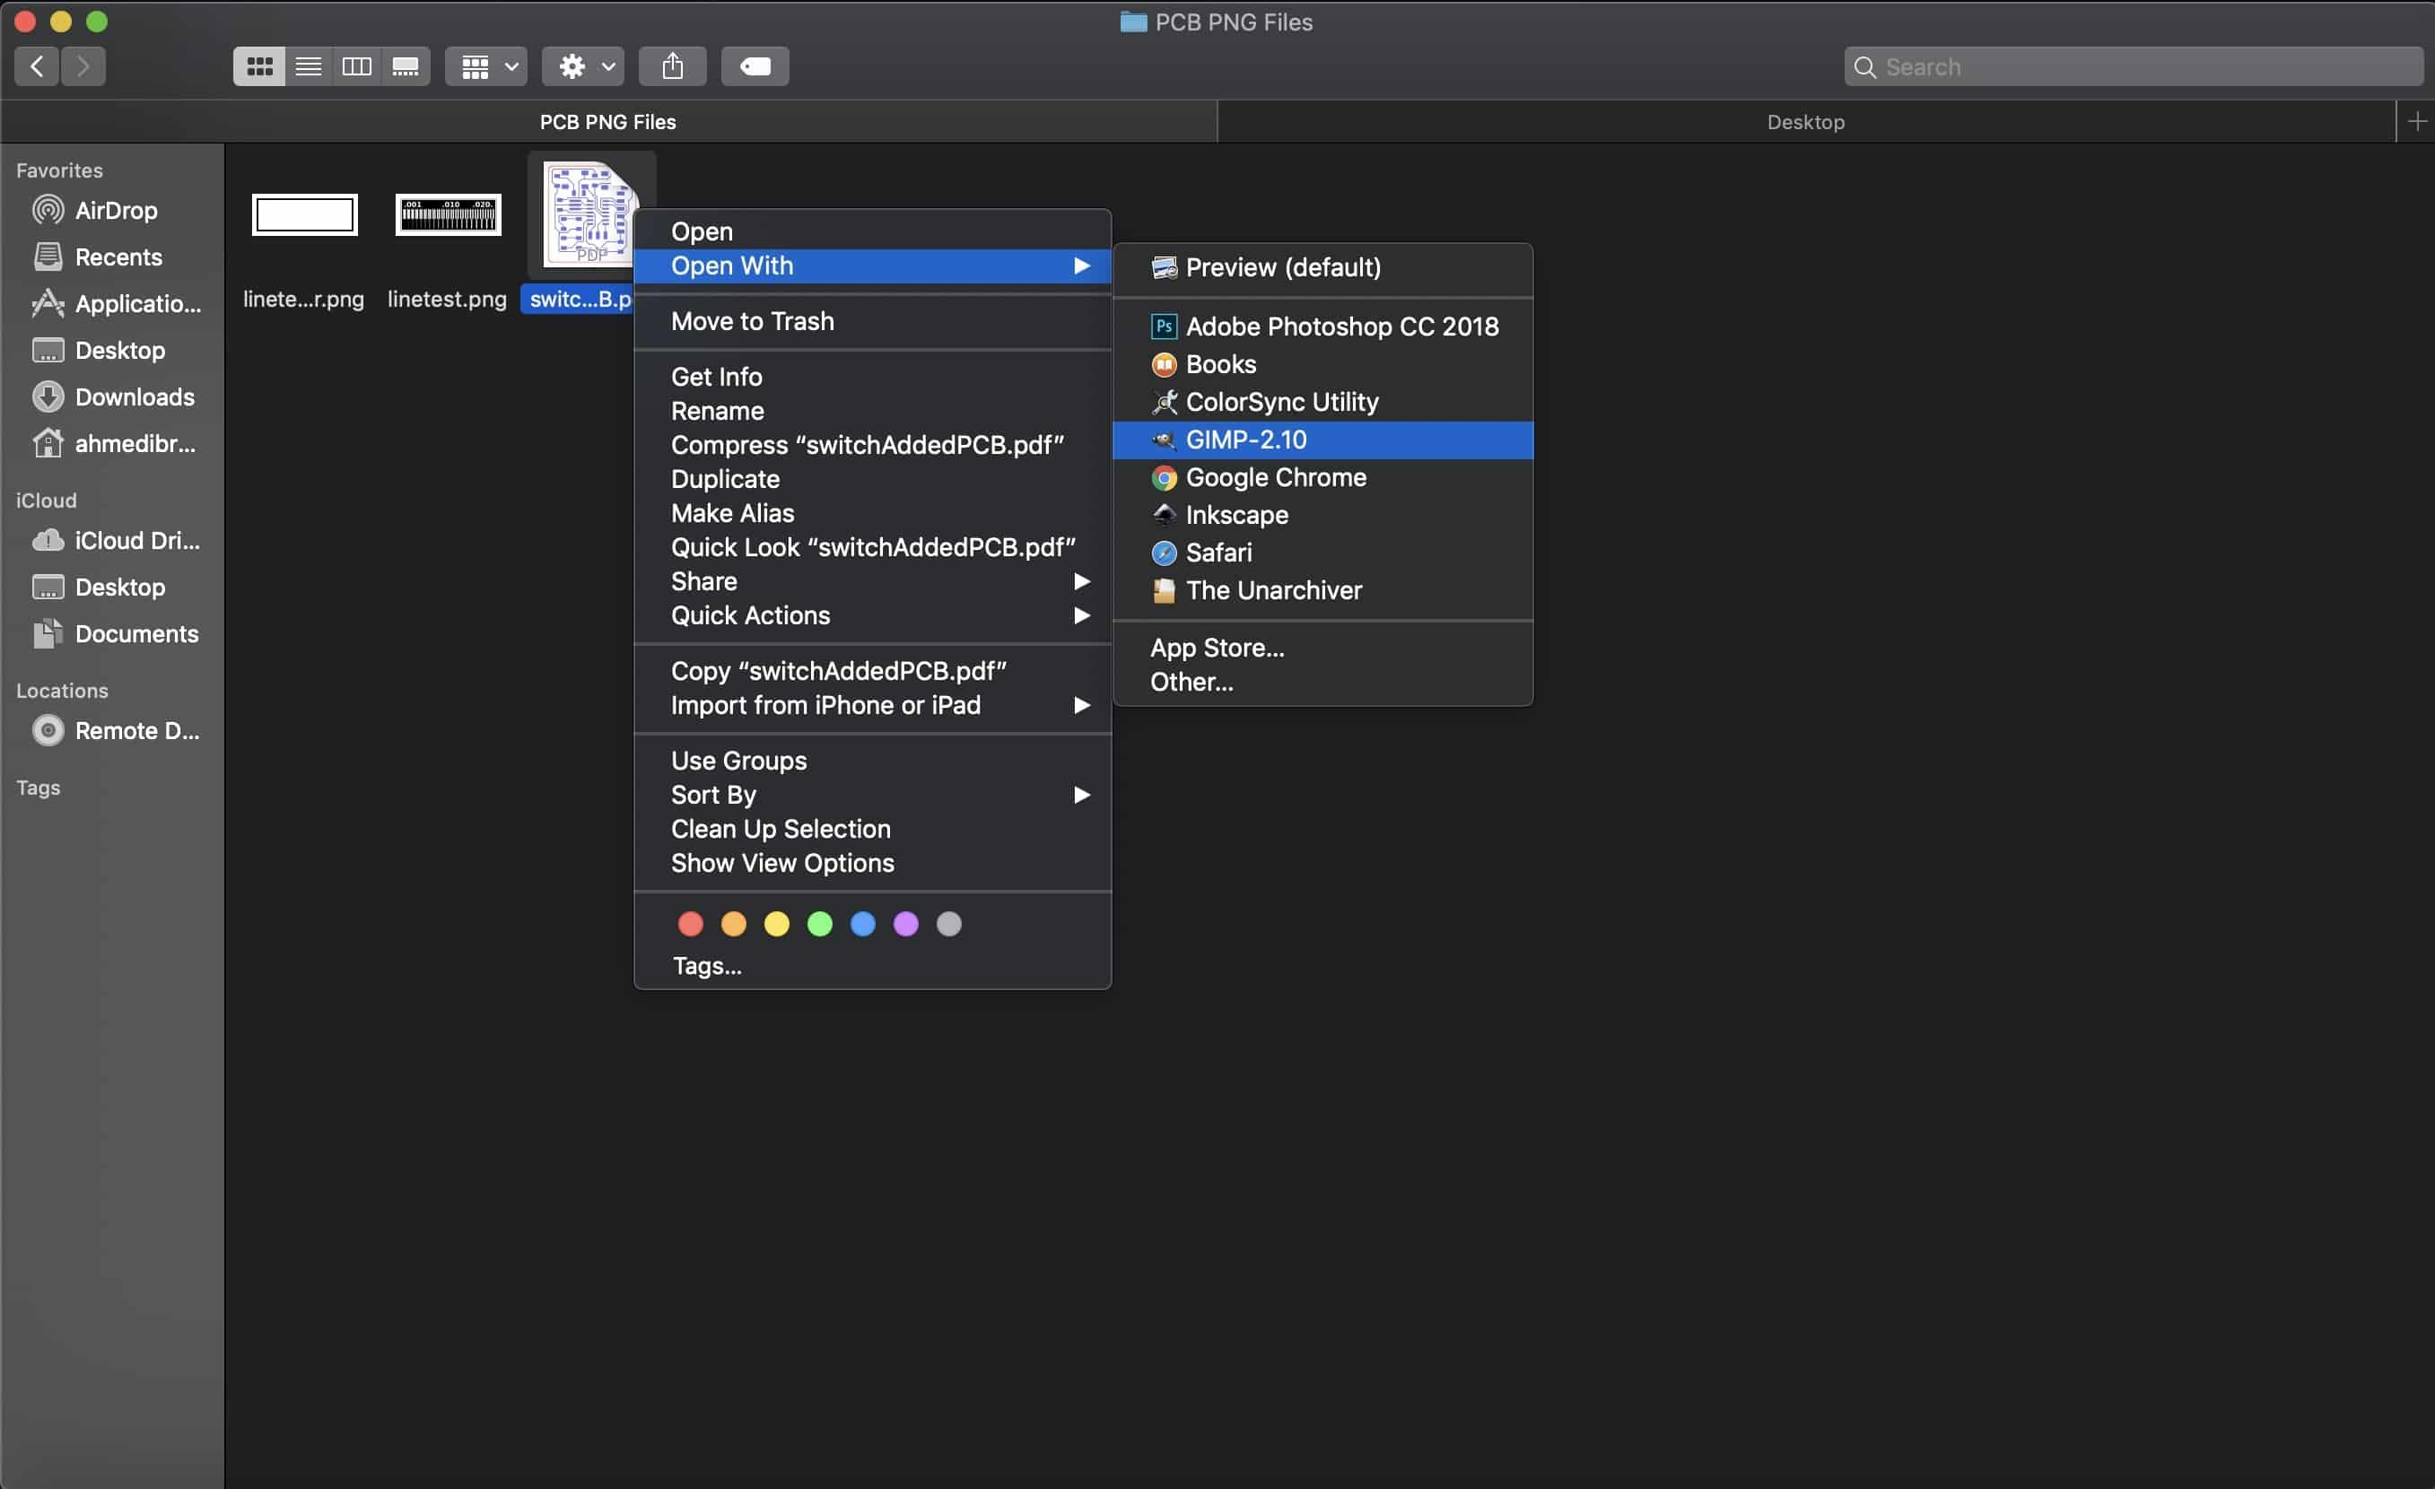Go back with the Finder back arrow
2435x1489 pixels.
[x=37, y=66]
